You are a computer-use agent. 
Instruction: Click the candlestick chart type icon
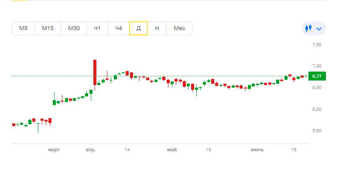[x=308, y=28]
